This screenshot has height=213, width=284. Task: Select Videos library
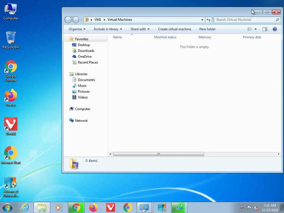tap(83, 97)
